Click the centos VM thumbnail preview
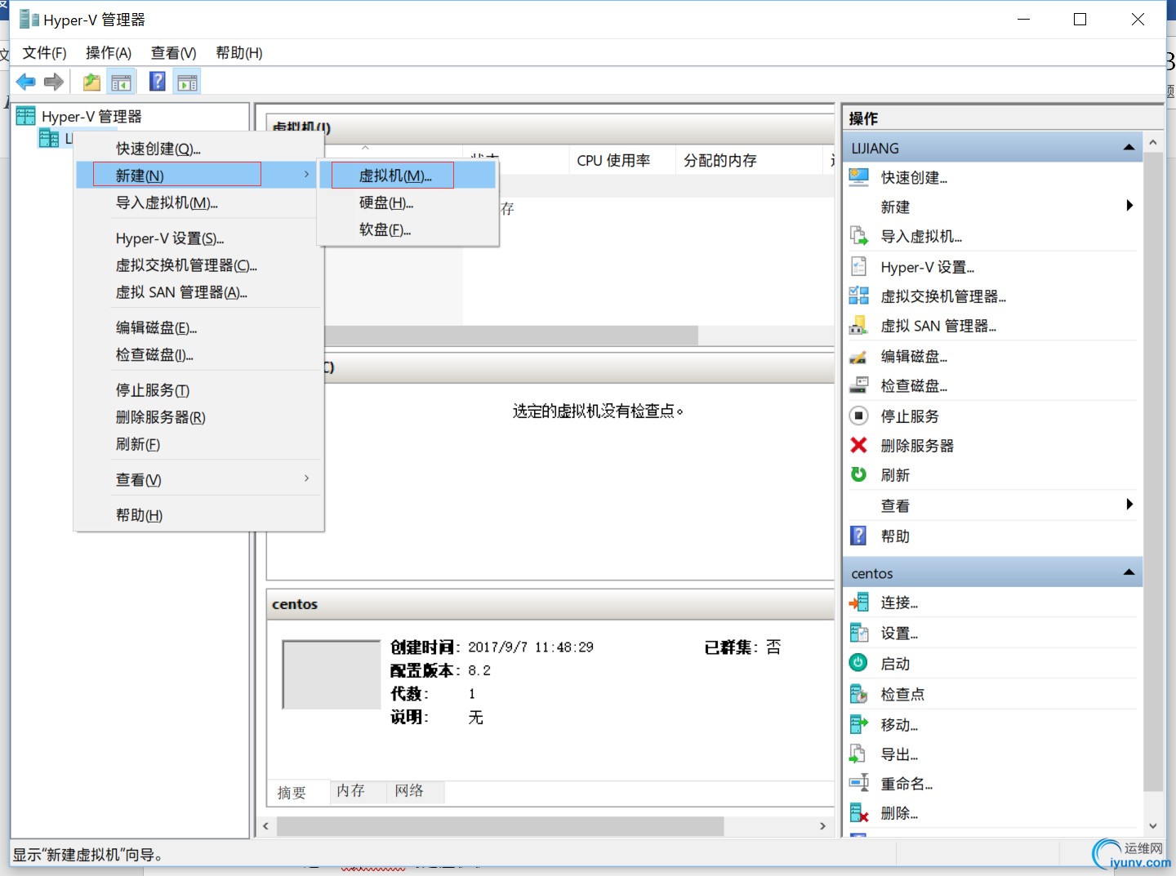 coord(332,674)
